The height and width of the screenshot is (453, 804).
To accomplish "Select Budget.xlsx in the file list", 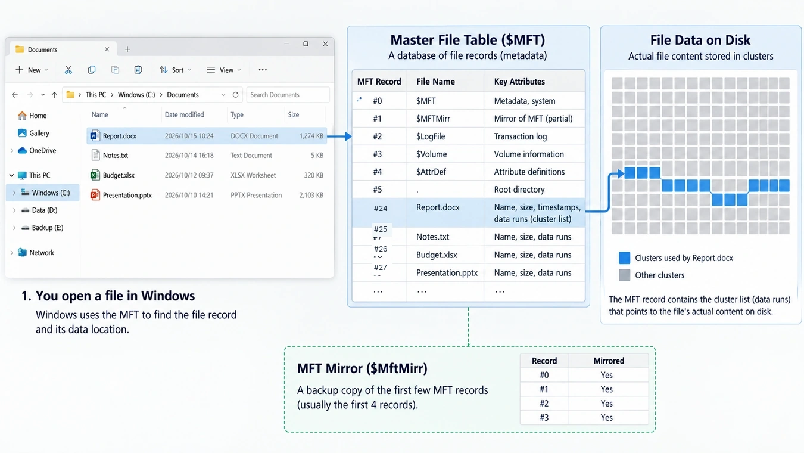I will click(119, 175).
